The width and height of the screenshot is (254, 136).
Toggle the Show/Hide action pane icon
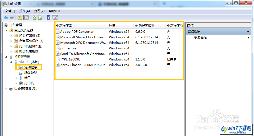pos(55,17)
